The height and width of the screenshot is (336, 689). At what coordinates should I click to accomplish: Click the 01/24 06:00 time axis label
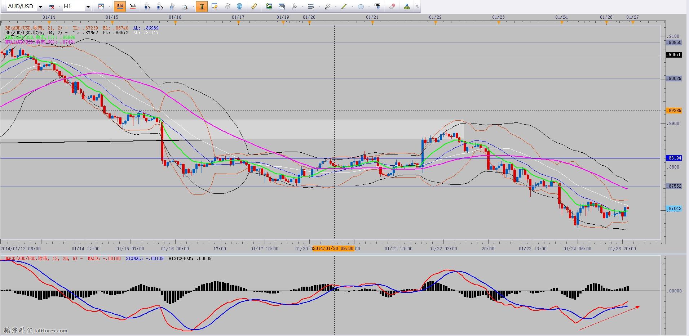point(577,248)
